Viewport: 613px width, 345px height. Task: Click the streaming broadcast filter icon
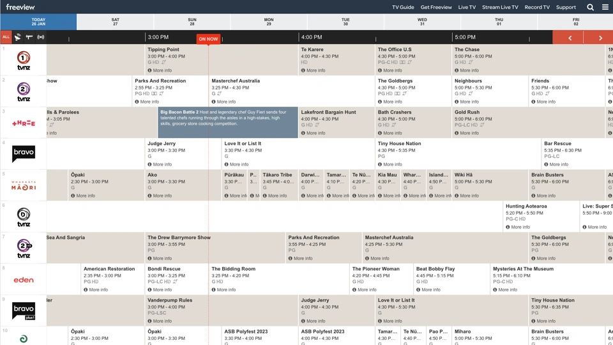point(41,37)
